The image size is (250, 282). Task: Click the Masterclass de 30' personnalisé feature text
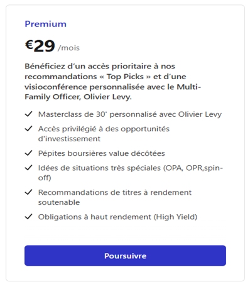coord(130,114)
